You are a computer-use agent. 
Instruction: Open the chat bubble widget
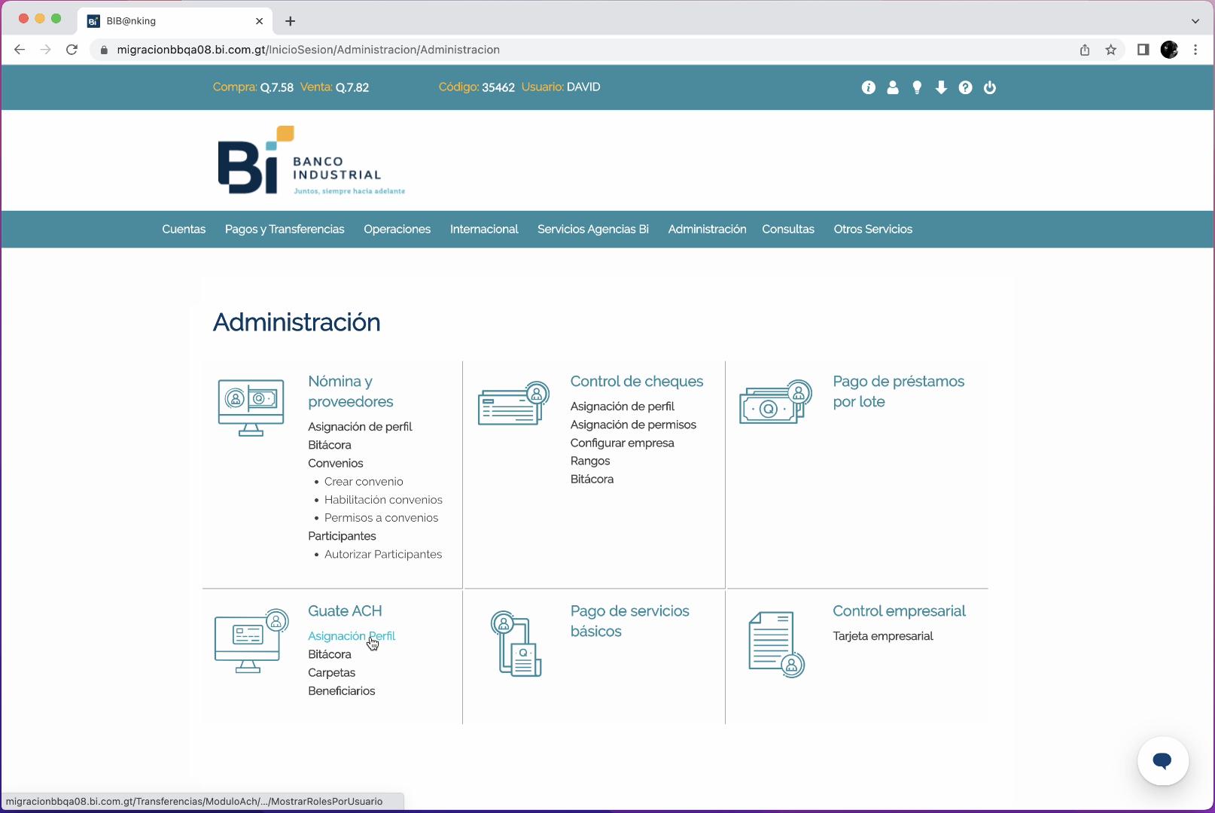(x=1163, y=761)
